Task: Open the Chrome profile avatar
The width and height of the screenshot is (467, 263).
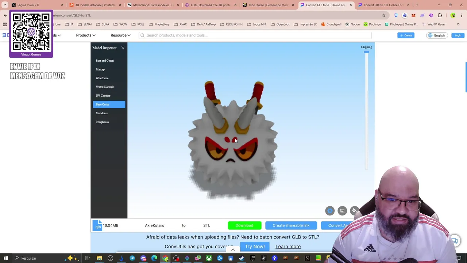Action: point(453,15)
